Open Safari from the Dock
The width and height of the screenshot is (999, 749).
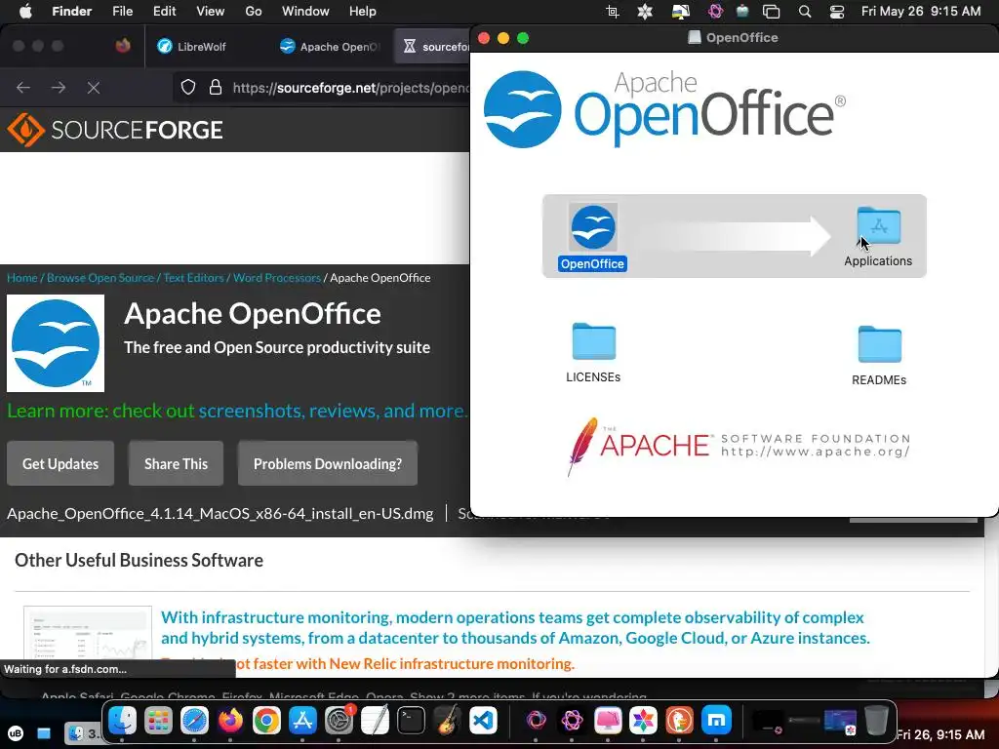194,721
